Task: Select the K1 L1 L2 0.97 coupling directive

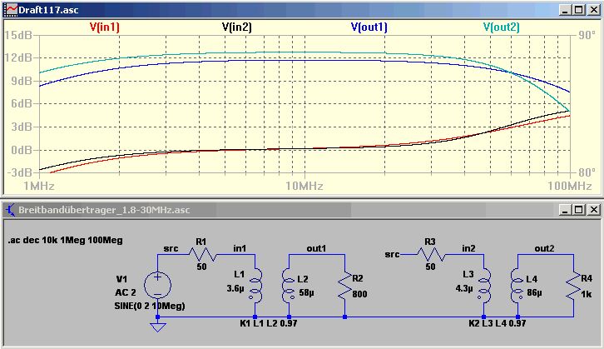Action: click(x=269, y=323)
